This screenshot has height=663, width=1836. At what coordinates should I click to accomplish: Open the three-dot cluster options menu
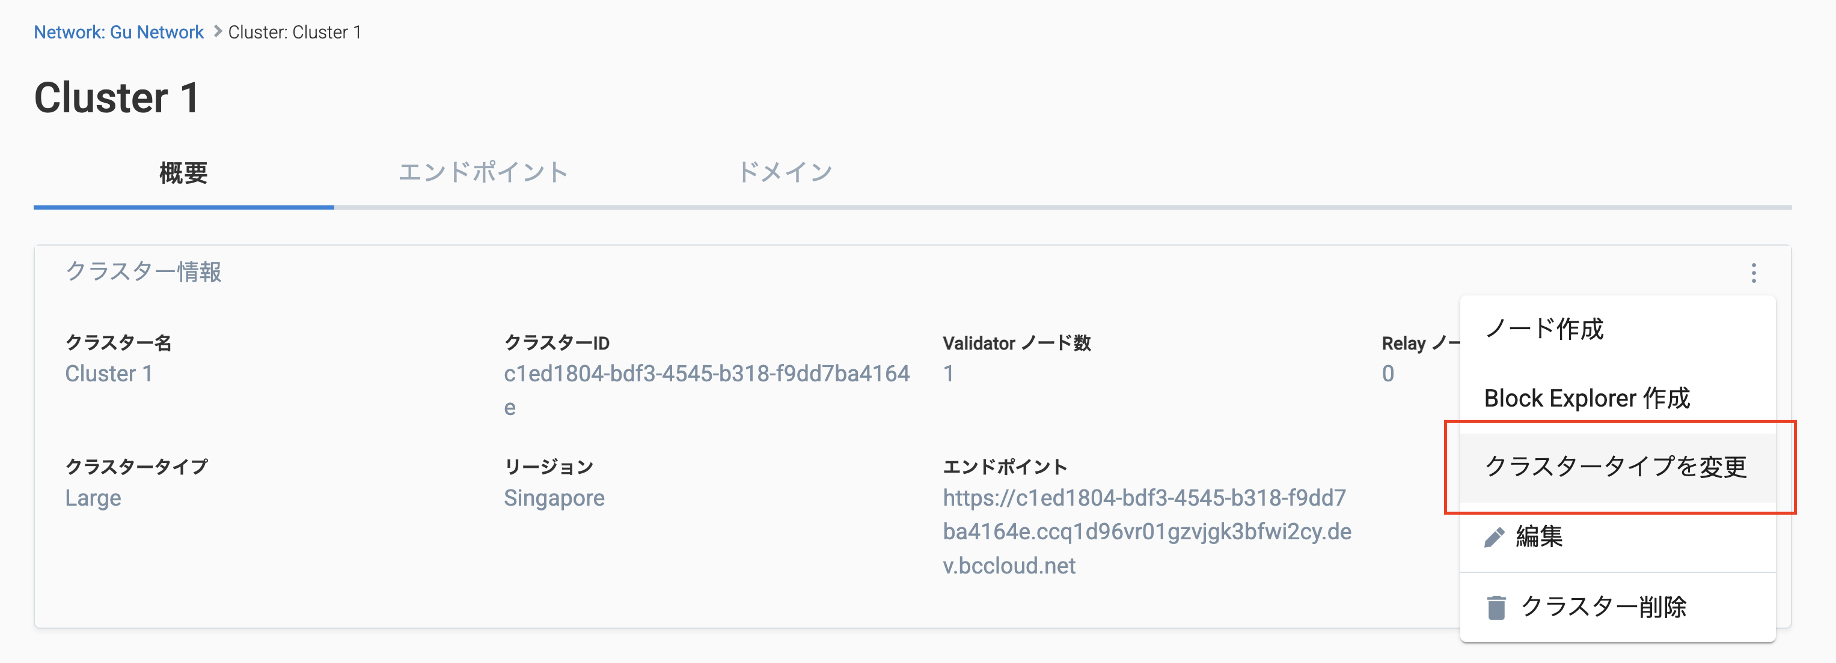[x=1753, y=273]
